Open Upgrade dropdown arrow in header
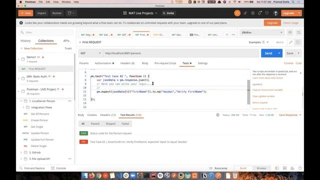320x180 pixels. click(299, 13)
